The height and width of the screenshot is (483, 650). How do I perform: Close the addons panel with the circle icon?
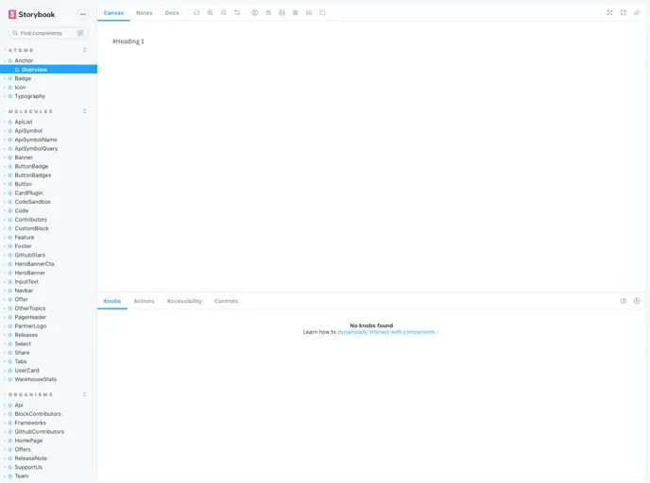[637, 301]
